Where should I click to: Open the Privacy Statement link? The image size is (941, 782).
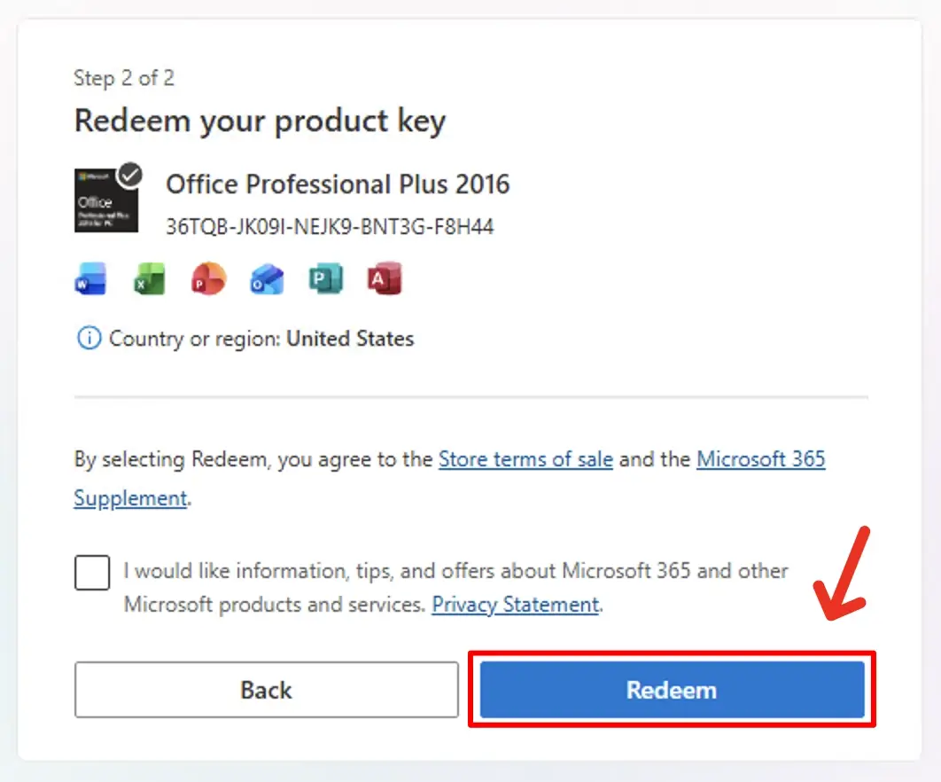point(515,605)
